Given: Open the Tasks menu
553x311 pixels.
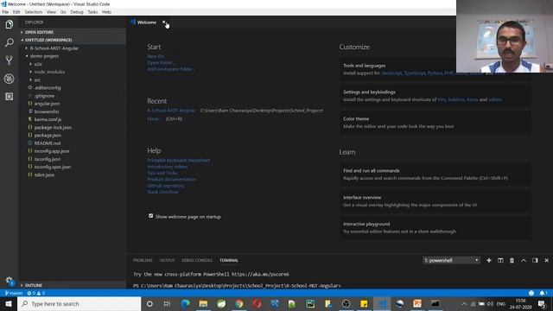Looking at the screenshot, I should pos(92,12).
